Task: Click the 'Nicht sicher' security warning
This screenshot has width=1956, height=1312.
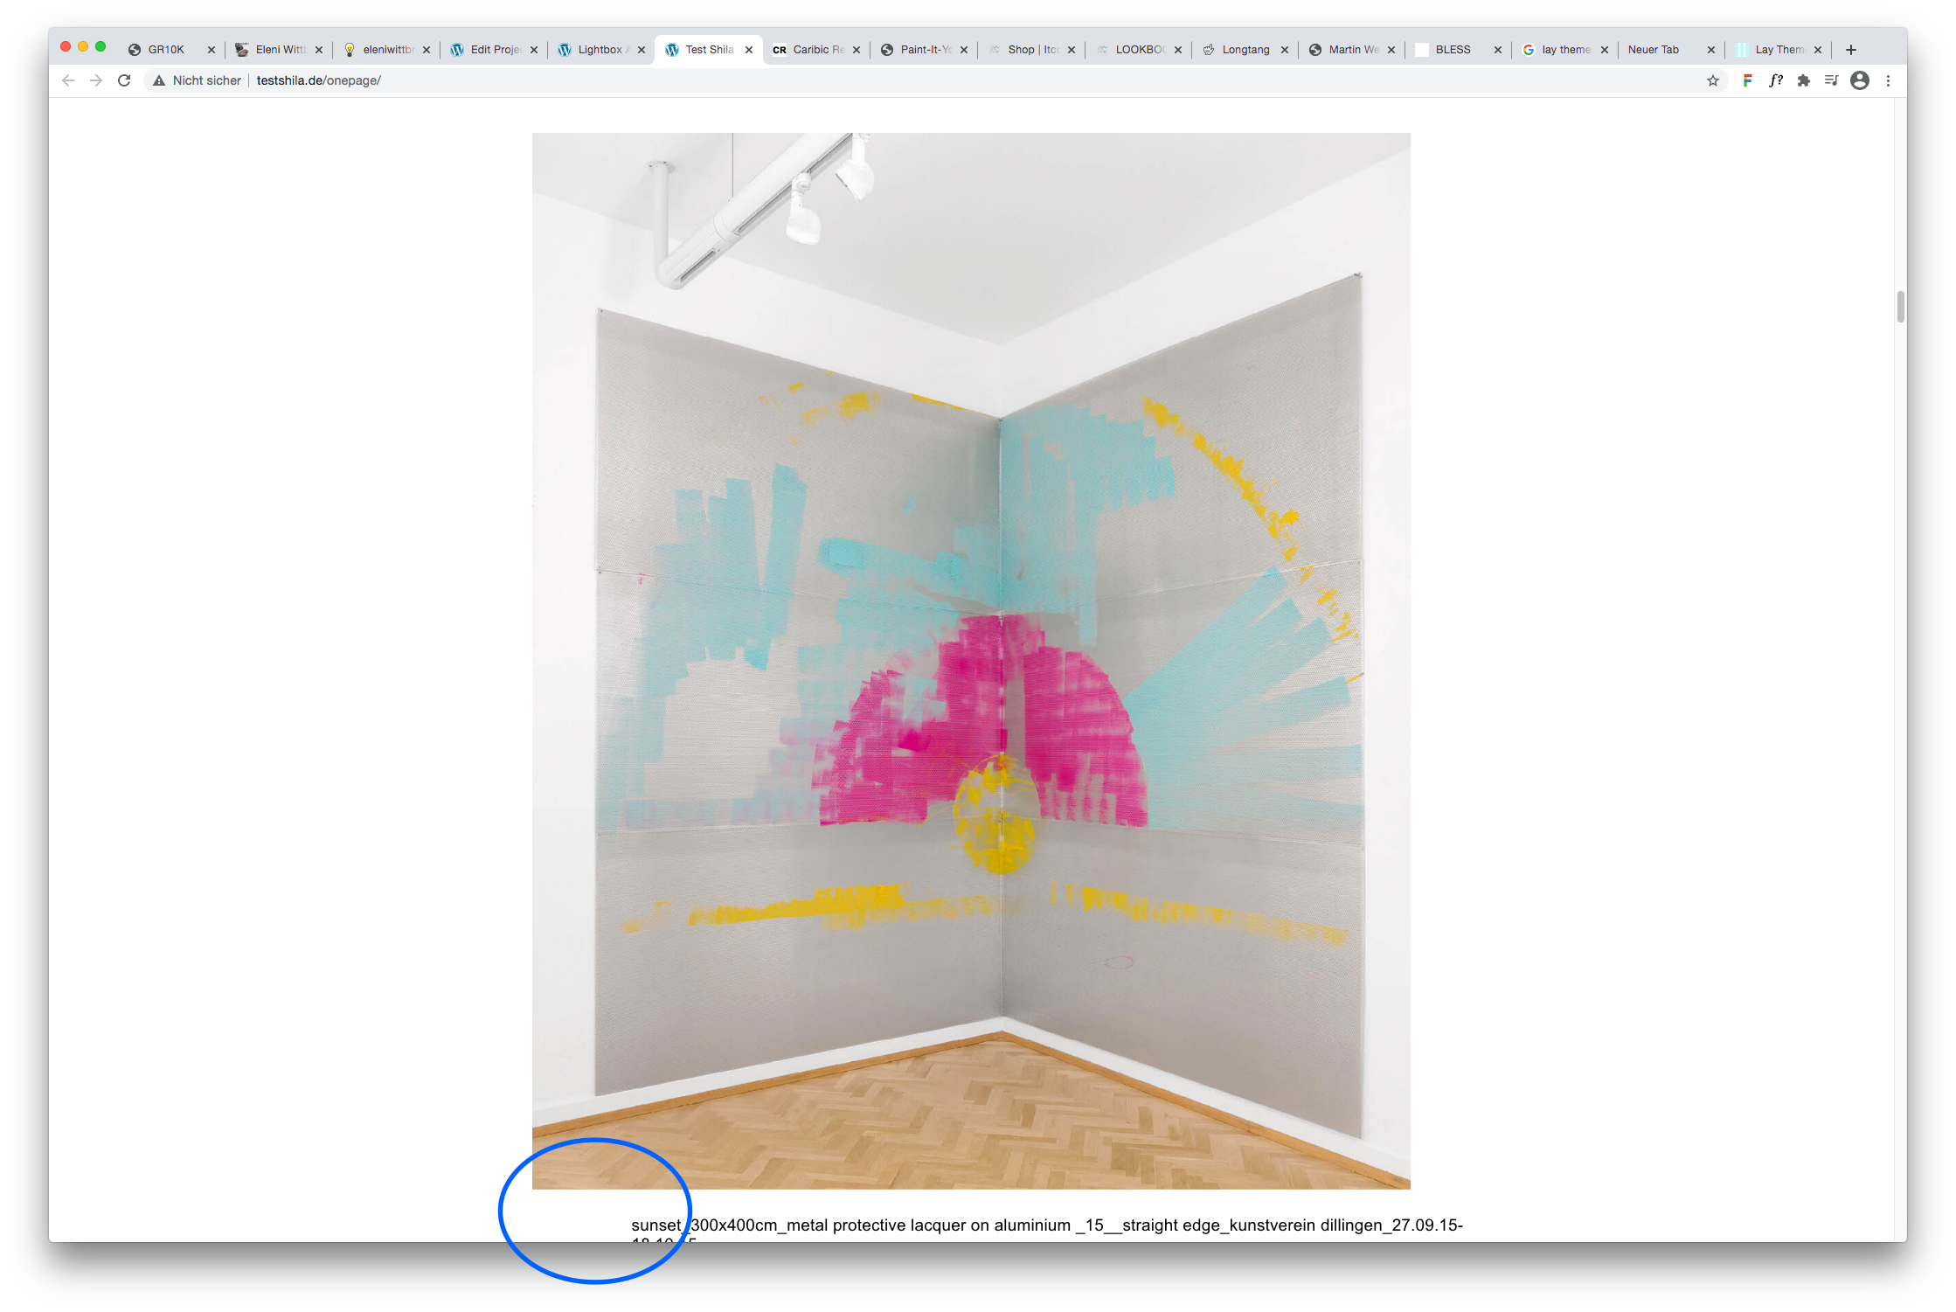Action: [197, 80]
